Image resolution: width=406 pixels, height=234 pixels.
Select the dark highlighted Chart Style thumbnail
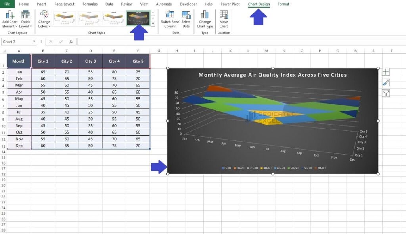(x=138, y=18)
